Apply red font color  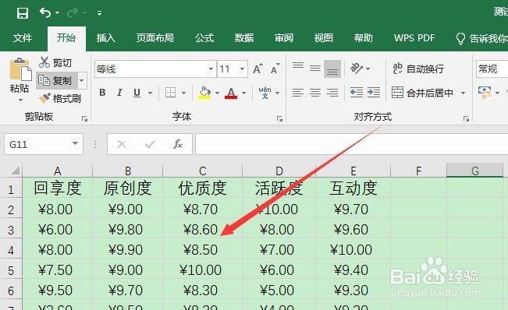(x=231, y=93)
